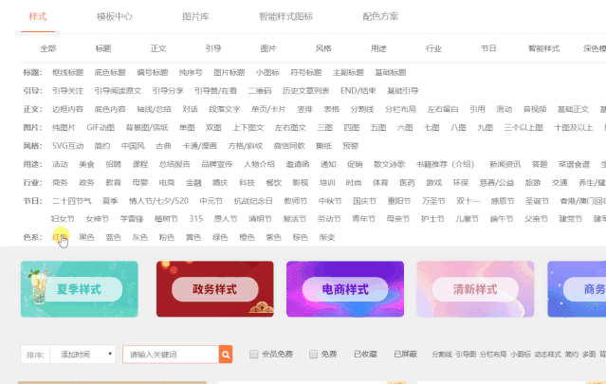Expand the 添加时间 sort dropdown
Screen dimensions: 606x384
[x=83, y=355]
